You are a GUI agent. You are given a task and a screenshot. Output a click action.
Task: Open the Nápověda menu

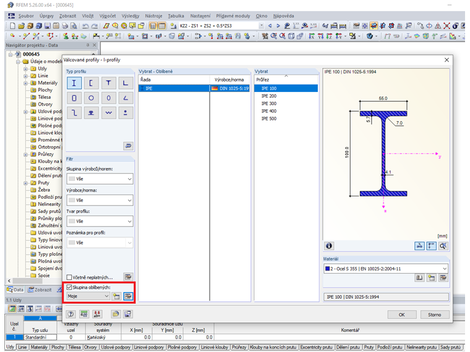[283, 16]
